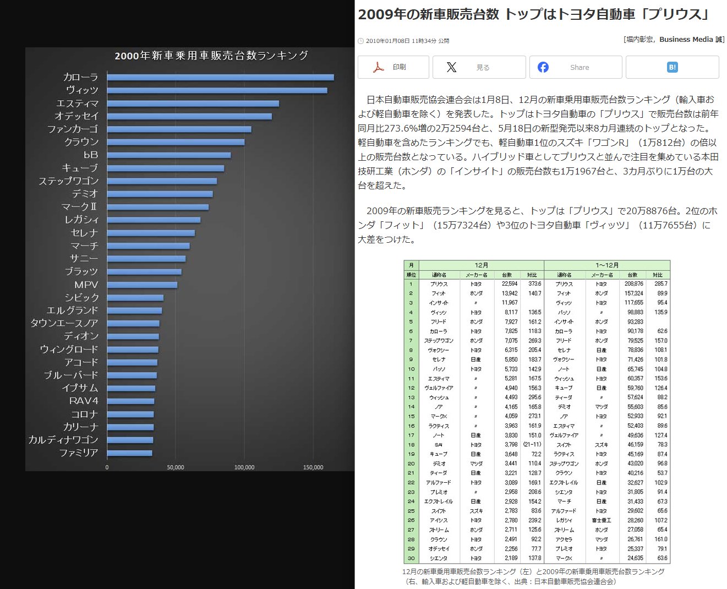
Task: Open the 2009年の新車販売台数 article headline
Action: (533, 14)
